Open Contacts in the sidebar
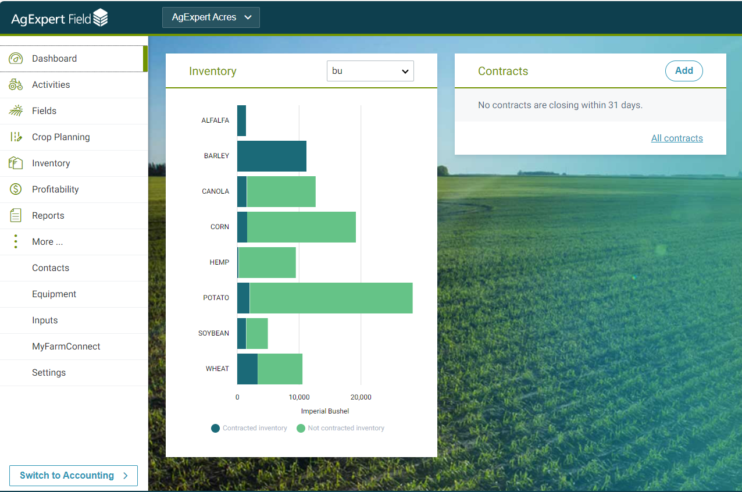The width and height of the screenshot is (742, 492). click(51, 268)
